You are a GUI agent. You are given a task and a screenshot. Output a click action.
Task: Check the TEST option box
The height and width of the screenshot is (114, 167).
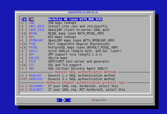24,62
